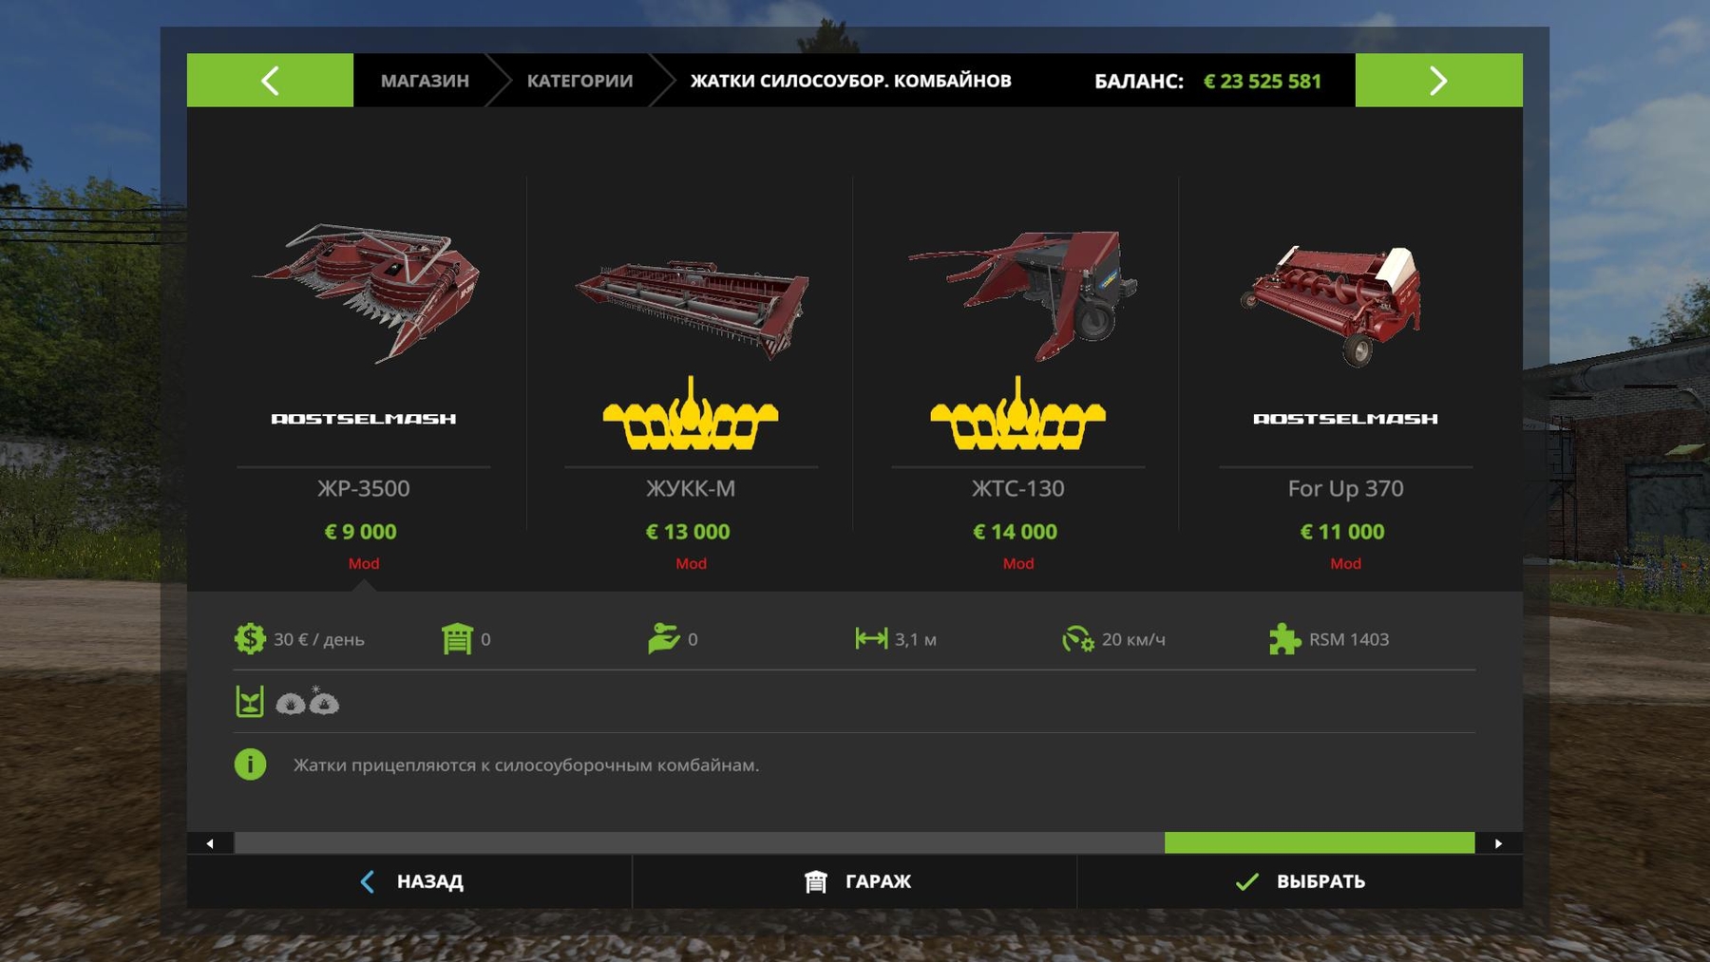Click the scrollbar left arrow
Image resolution: width=1710 pixels, height=962 pixels.
click(210, 843)
